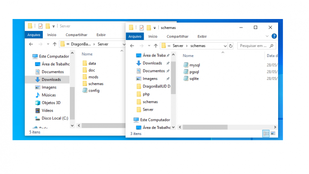The image size is (309, 174).
Task: Click down arrow of Server navigation pane scrollbar
Action: 72,126
